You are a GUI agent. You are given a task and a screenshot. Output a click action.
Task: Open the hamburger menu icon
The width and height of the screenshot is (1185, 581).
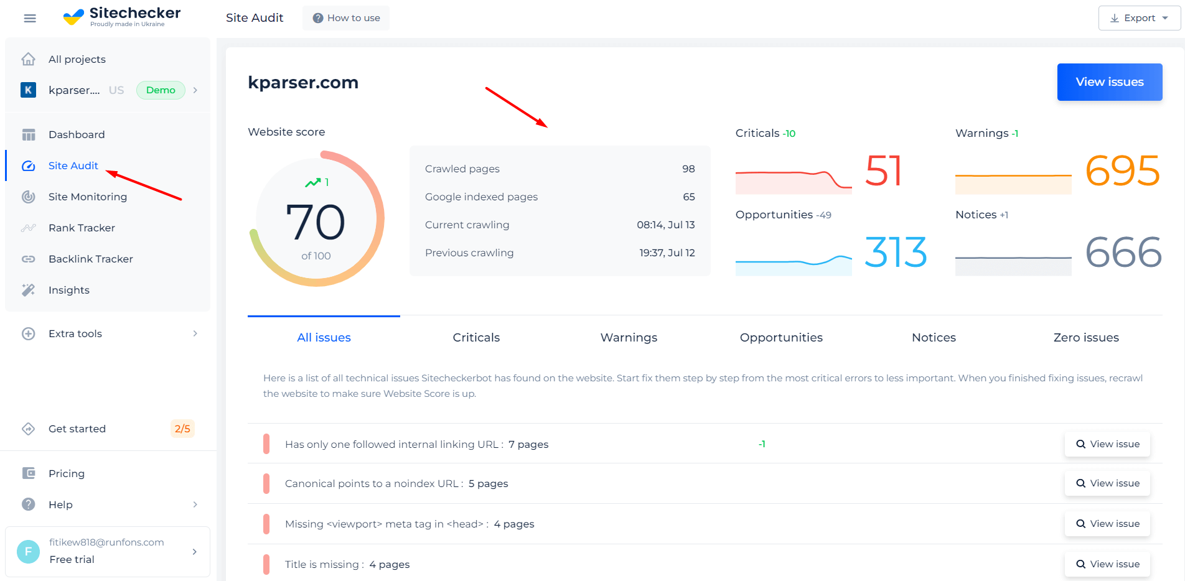click(30, 18)
